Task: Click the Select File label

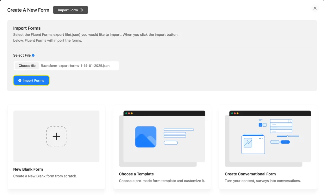Action: click(x=22, y=55)
